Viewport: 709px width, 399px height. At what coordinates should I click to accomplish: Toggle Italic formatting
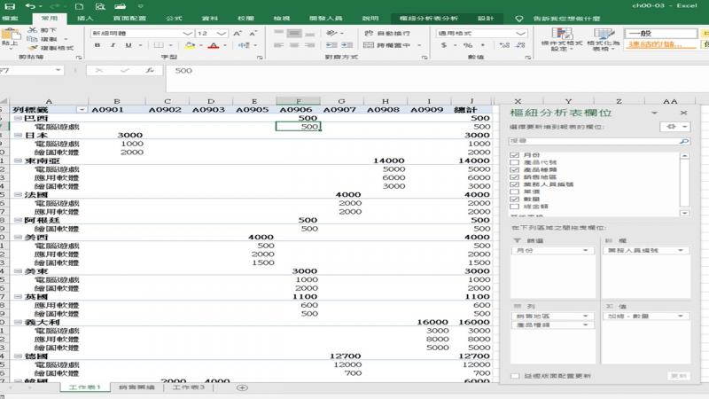(113, 45)
